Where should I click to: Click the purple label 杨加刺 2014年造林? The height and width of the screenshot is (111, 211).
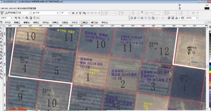[x=124, y=75]
